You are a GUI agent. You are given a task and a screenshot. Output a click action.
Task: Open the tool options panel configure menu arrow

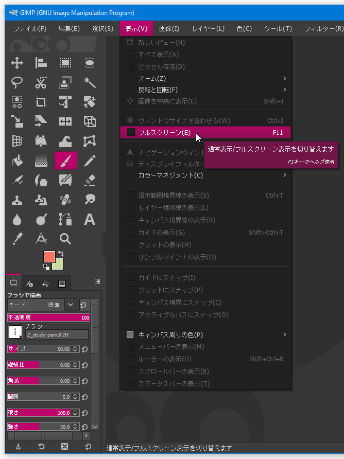97,281
